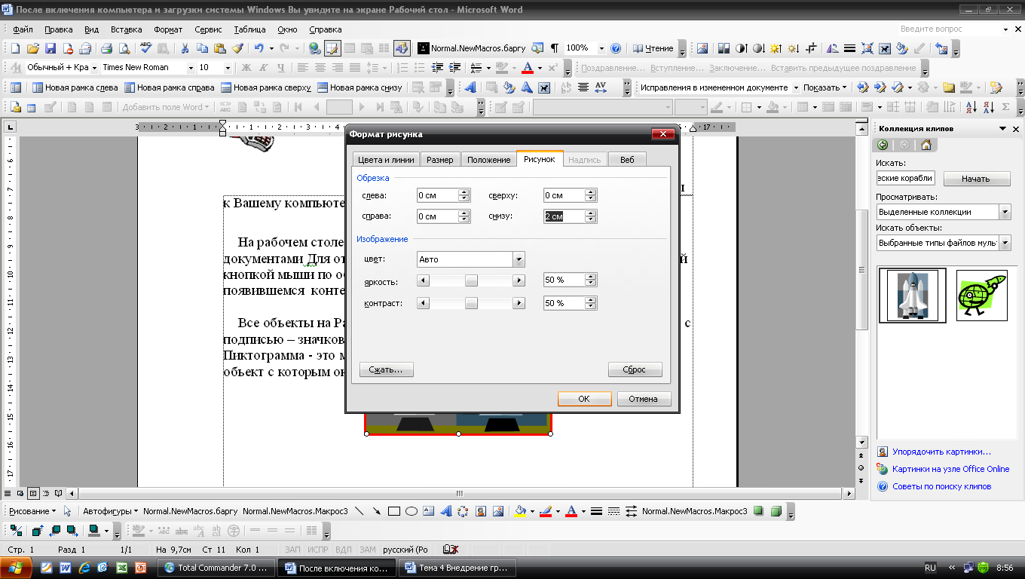Paste from clipboard in the Standard toolbar
The width and height of the screenshot is (1025, 579).
click(219, 48)
